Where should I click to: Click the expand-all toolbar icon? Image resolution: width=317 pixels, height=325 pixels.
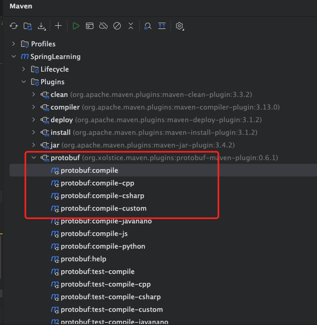[x=162, y=26]
